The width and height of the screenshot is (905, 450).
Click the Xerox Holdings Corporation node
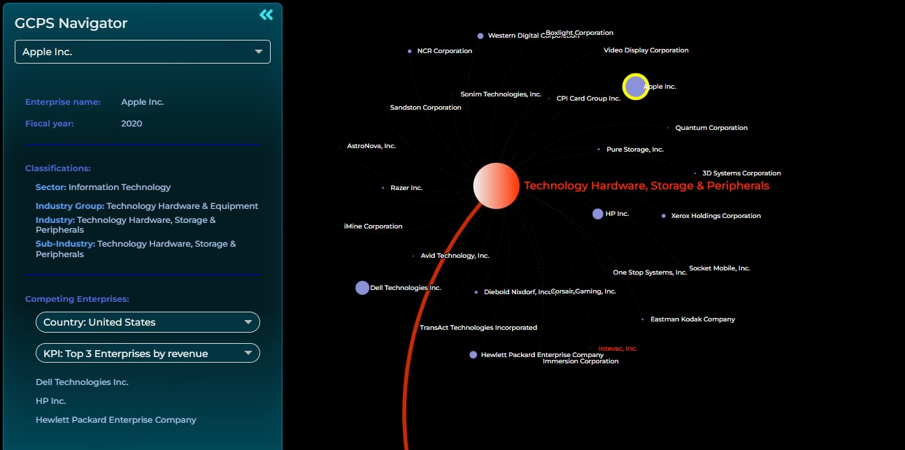664,216
